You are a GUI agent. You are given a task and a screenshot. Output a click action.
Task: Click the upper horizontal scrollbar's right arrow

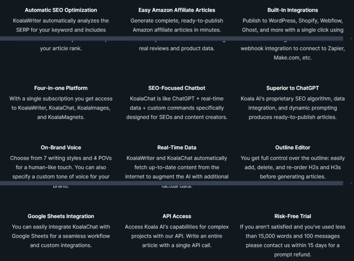pos(351,39)
